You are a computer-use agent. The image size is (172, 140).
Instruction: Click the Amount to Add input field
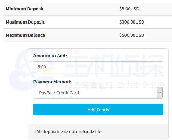pyautogui.click(x=98, y=67)
